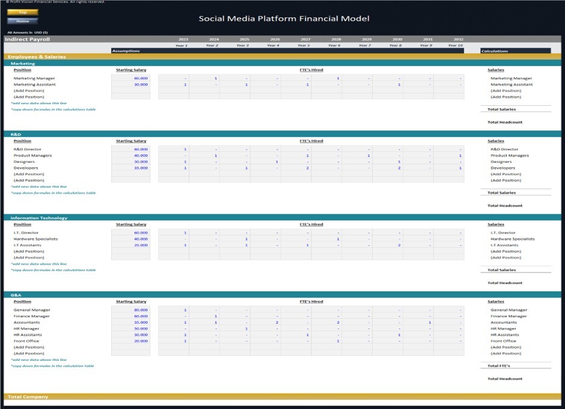Click Total Headcount in G&A calculations

coord(505,379)
